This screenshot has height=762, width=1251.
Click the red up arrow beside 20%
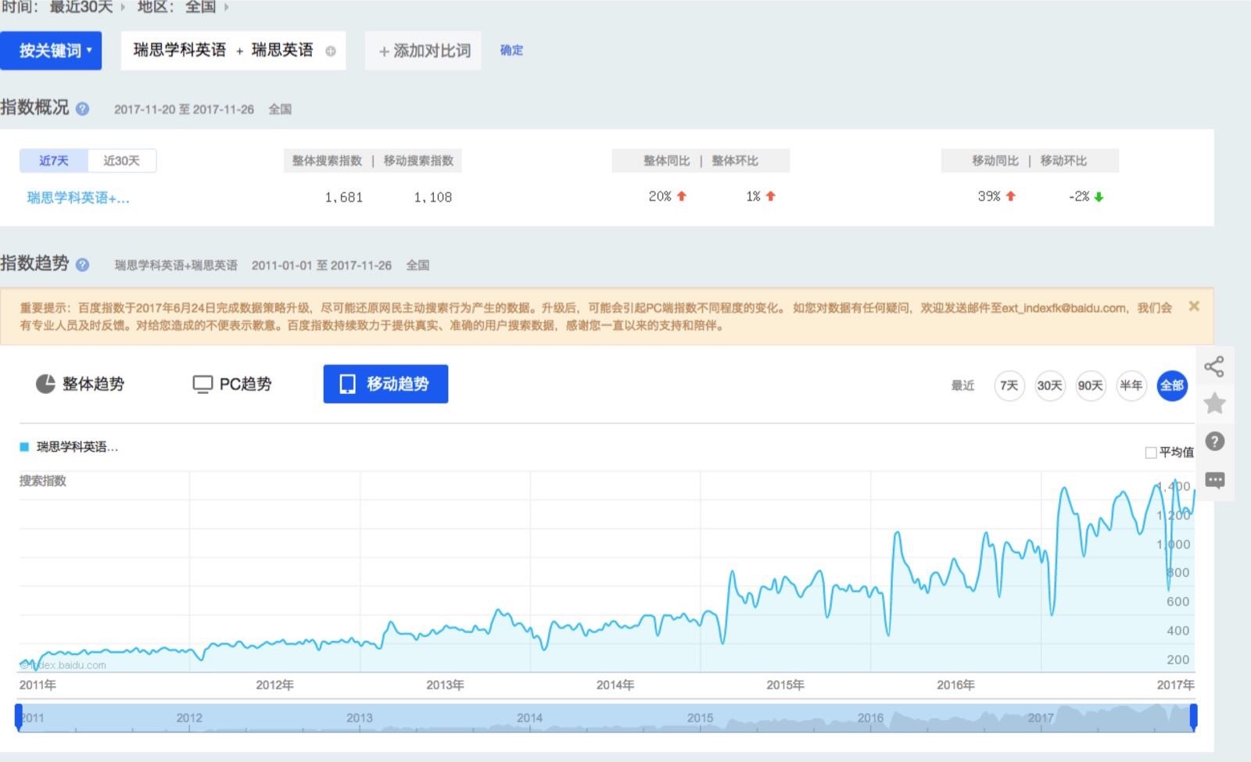point(682,196)
